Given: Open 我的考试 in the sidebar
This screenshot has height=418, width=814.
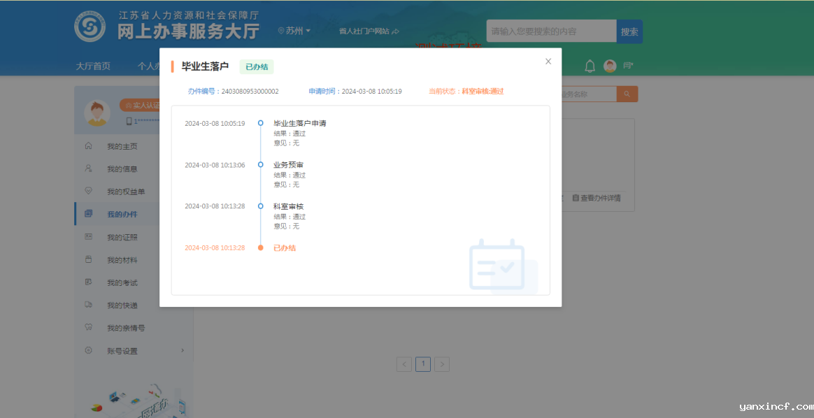Looking at the screenshot, I should (x=122, y=282).
